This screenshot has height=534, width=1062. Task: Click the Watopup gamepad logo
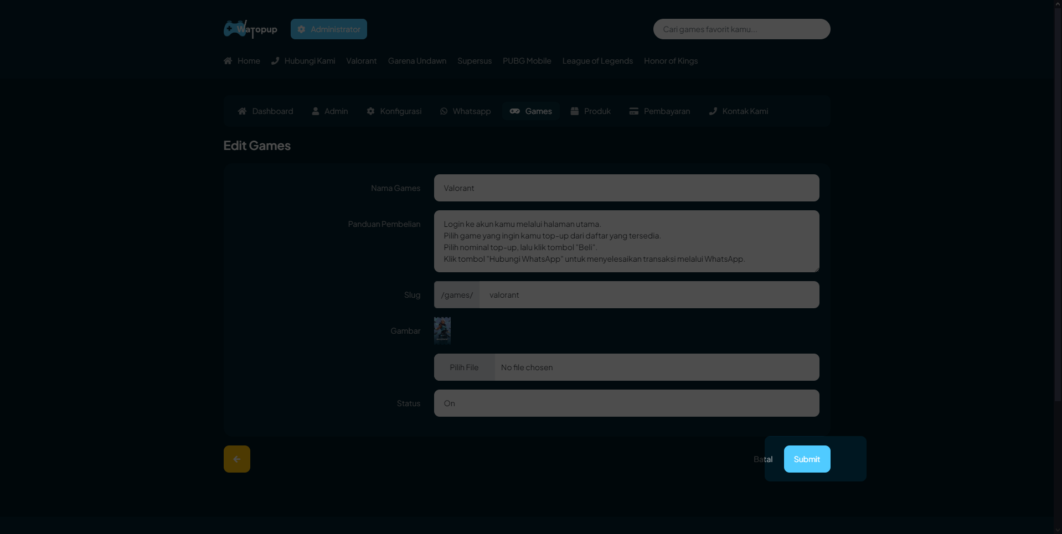250,29
